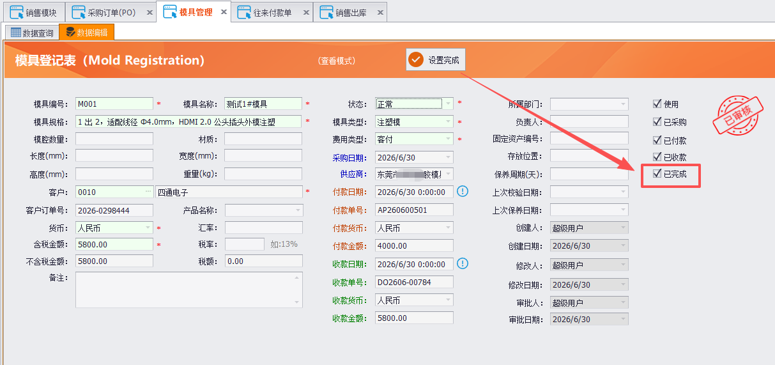Close the 采购订单(PO) tab
The height and width of the screenshot is (365, 775).
click(x=149, y=12)
